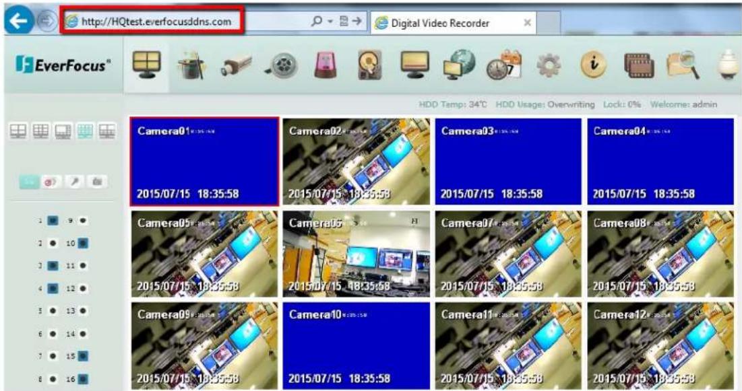
Task: Open the setup wizard hat icon
Action: tap(191, 65)
